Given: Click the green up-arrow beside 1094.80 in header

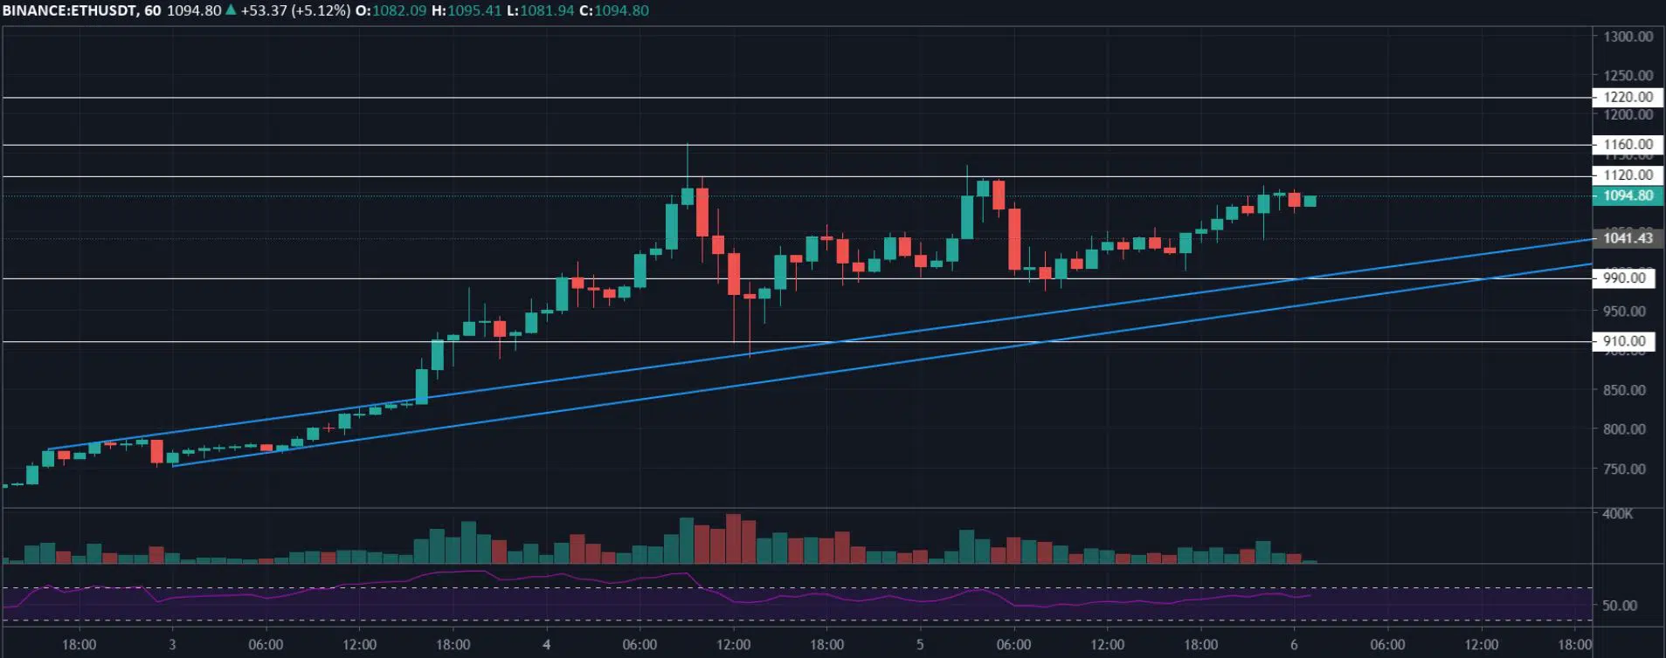Looking at the screenshot, I should (x=231, y=10).
